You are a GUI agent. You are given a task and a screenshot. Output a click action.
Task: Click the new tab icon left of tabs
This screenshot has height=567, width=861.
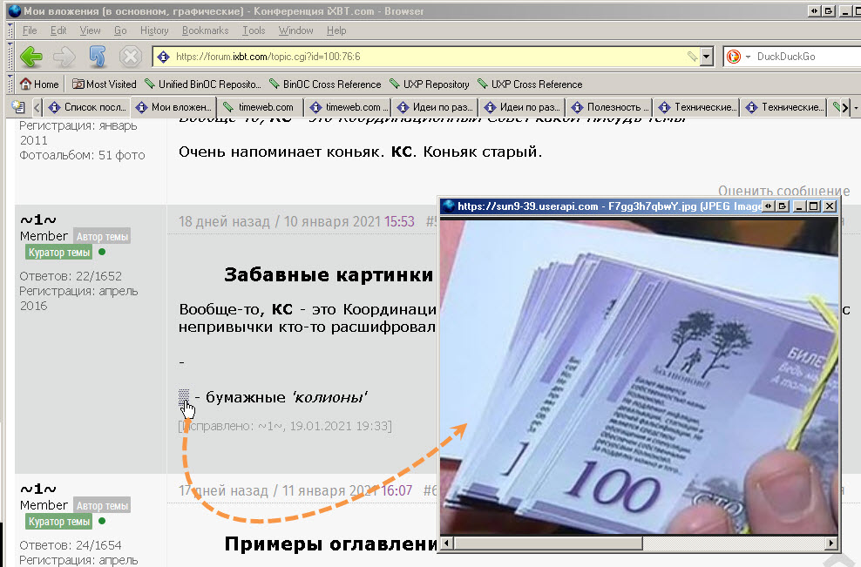[18, 107]
